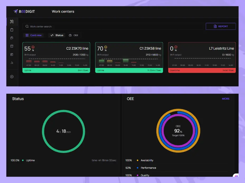
Task: Click the orange Availability legend dot
Action: click(137, 160)
